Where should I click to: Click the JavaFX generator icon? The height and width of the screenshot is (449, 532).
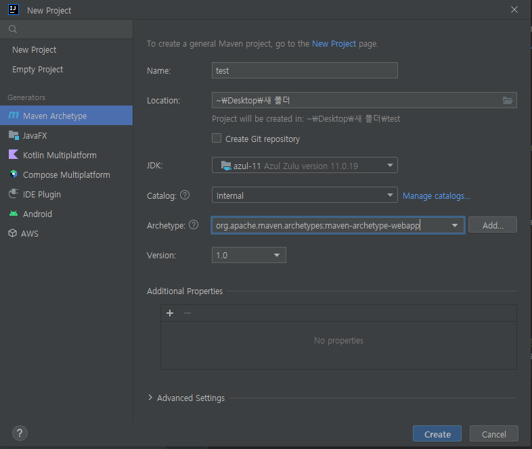14,135
